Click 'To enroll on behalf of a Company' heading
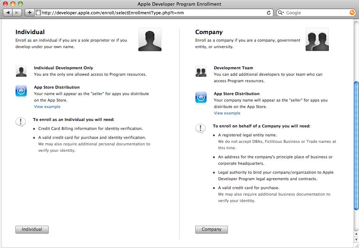This screenshot has width=359, height=248. (x=262, y=126)
